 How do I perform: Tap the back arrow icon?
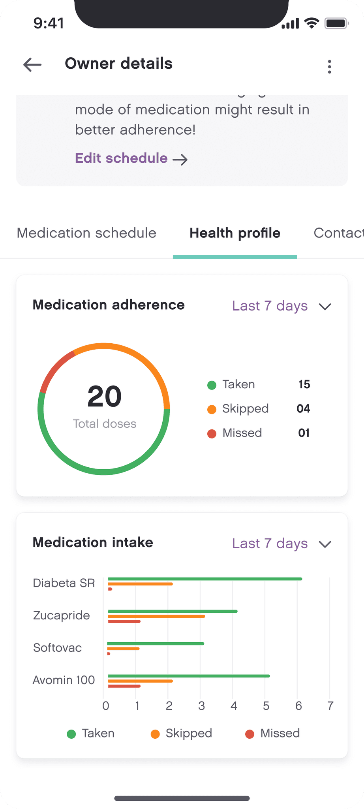[x=32, y=64]
